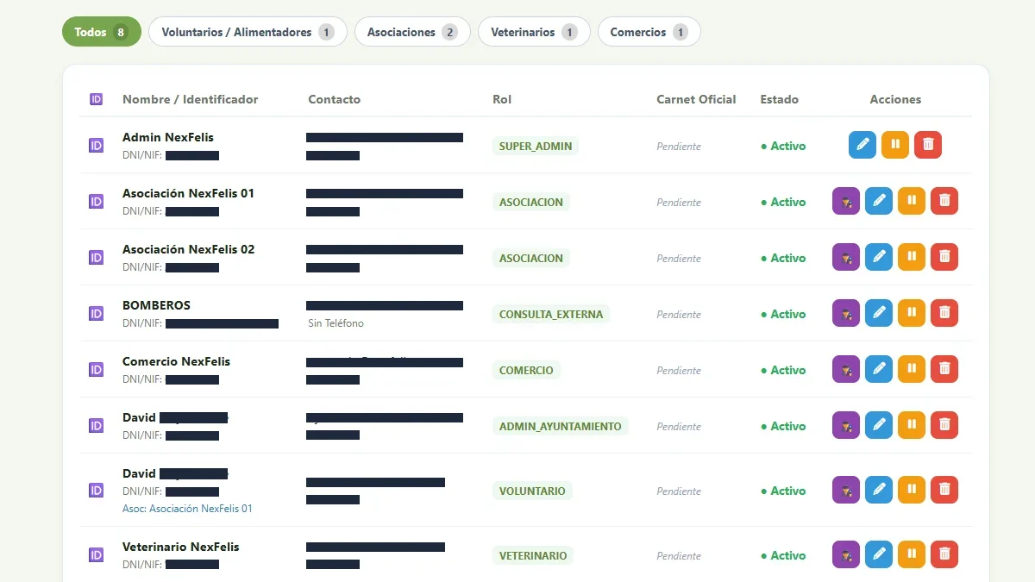Remove Asociación NexFelis 02 with trash icon
The image size is (1035, 582).
944,257
